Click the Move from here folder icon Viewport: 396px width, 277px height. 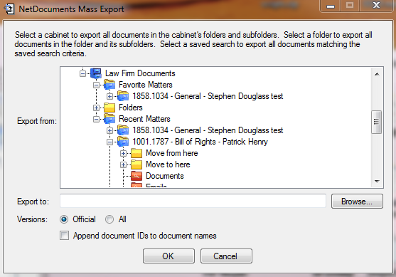(x=137, y=153)
